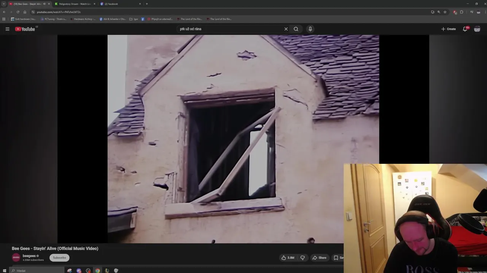Bookmark this page with the star
The image size is (487, 273).
pos(445,12)
